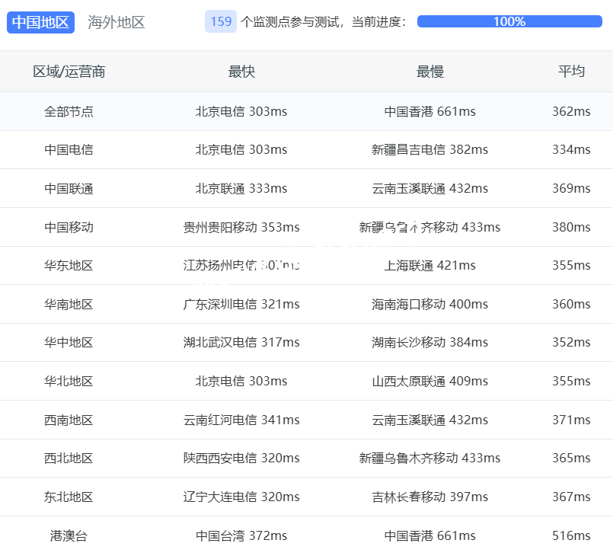Screen dimensions: 613x556
Task: Click 湖南长沙移动 384ms slowest cell
Action: tap(429, 342)
